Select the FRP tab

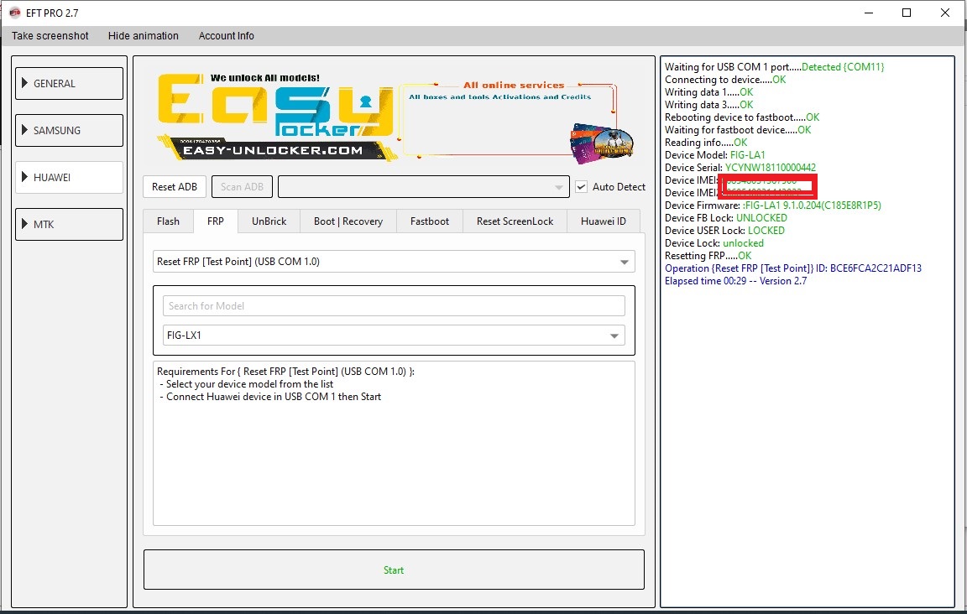click(215, 221)
